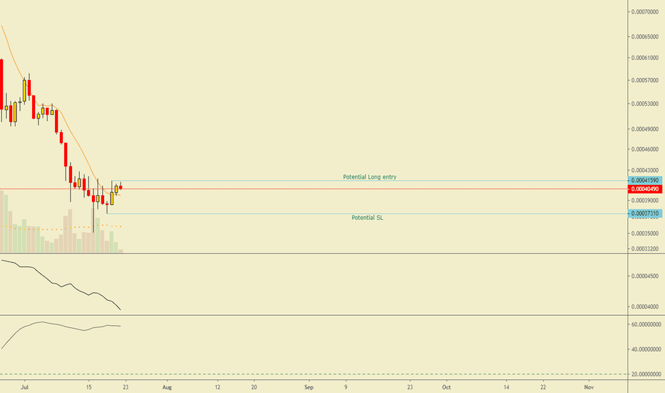
Task: Click the 0.00043000 price axis label
Action: coord(644,170)
